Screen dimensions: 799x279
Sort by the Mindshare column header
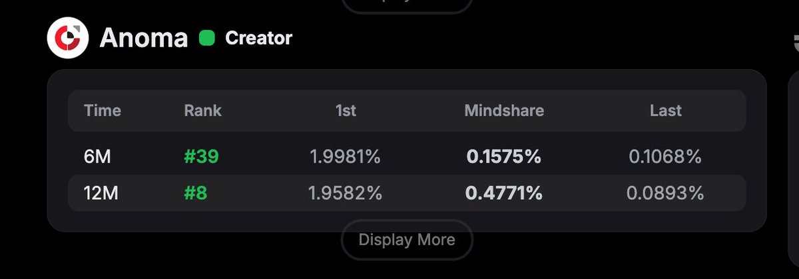(504, 111)
